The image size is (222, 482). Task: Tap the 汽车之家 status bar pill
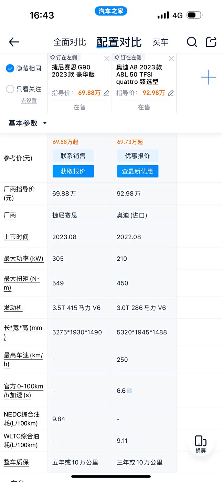click(x=111, y=11)
